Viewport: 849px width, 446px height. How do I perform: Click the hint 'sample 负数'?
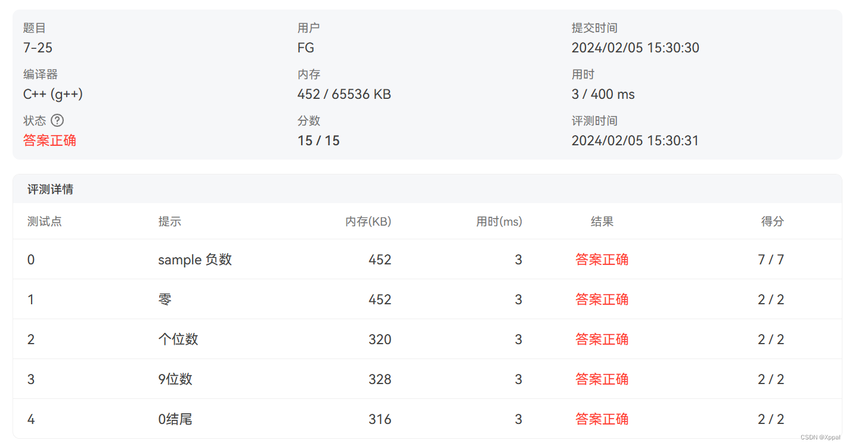(x=195, y=260)
